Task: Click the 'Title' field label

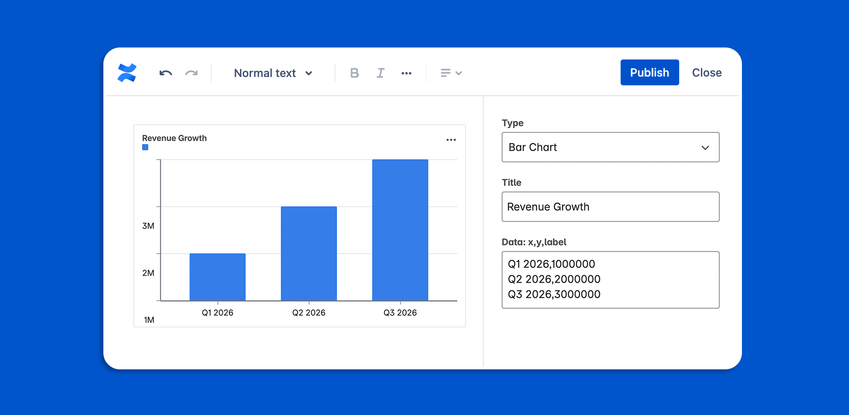Action: [512, 183]
